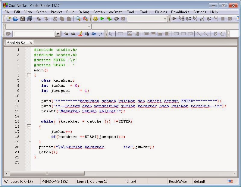Click the scroll right arrow
The width and height of the screenshot is (241, 187).
pos(234,173)
